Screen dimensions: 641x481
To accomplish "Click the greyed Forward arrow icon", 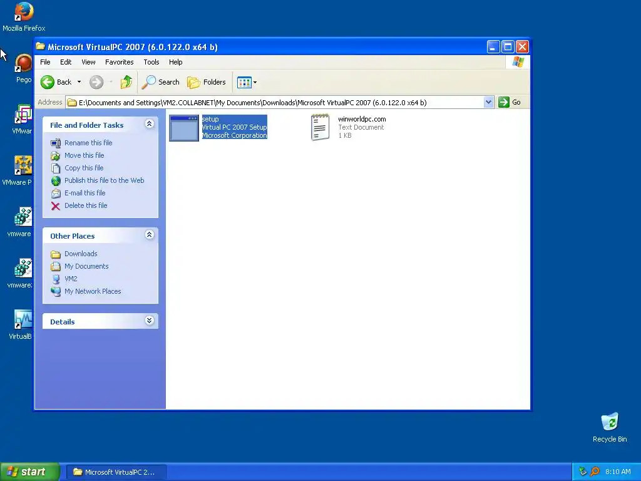I will click(96, 82).
